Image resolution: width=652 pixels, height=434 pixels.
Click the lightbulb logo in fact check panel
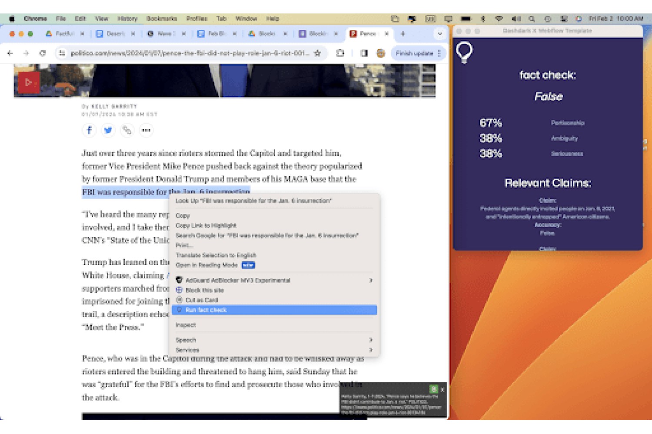pyautogui.click(x=464, y=53)
